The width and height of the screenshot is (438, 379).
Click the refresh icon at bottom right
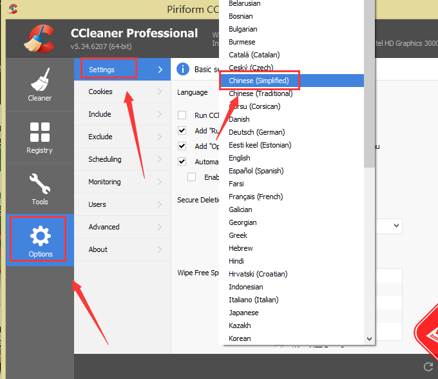[428, 367]
